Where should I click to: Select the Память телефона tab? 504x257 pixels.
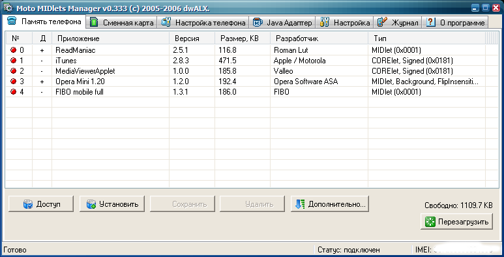click(45, 22)
